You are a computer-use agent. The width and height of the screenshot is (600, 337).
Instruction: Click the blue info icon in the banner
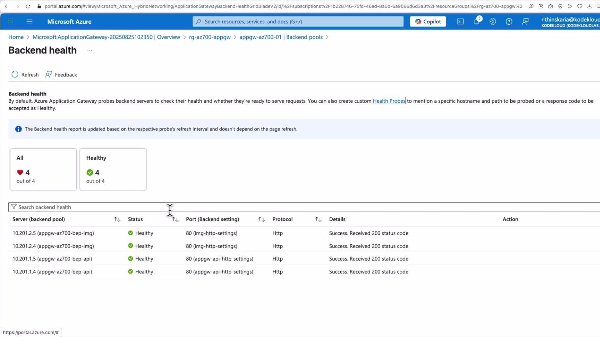click(18, 129)
